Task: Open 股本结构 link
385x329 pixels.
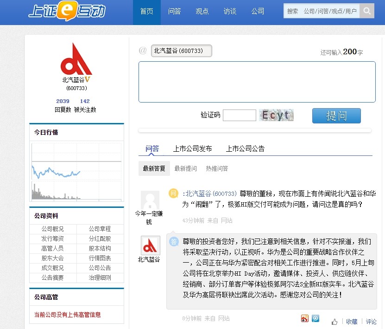Action: [100, 248]
